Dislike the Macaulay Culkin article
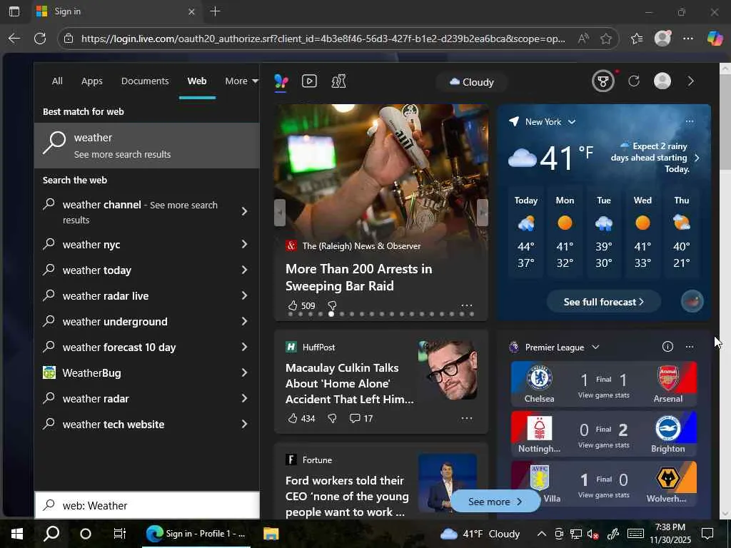The image size is (731, 548). pyautogui.click(x=332, y=418)
